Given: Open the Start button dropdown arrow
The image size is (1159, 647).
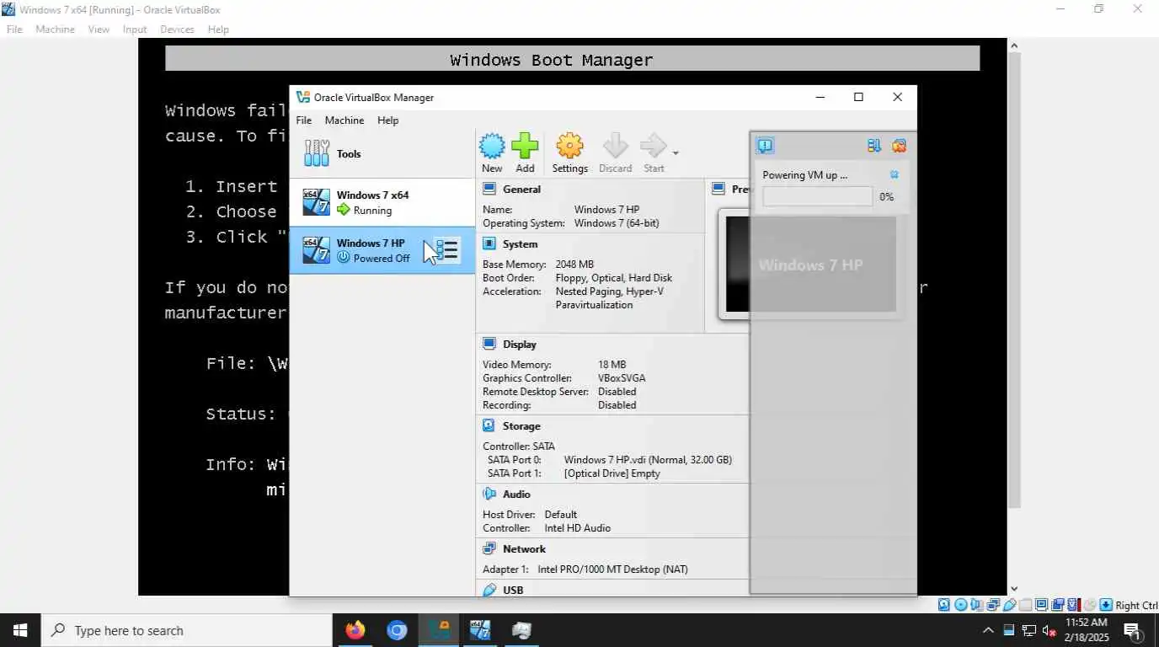Looking at the screenshot, I should [676, 153].
